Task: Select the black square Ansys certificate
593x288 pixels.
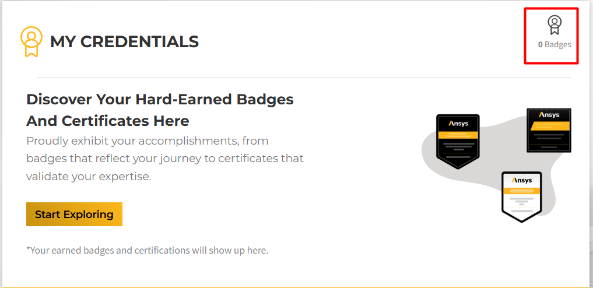Action: [x=549, y=130]
